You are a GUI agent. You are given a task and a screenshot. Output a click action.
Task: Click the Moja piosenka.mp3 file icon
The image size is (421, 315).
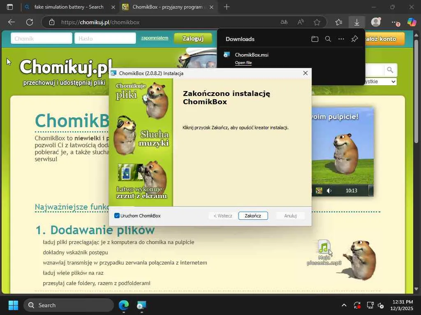[324, 247]
